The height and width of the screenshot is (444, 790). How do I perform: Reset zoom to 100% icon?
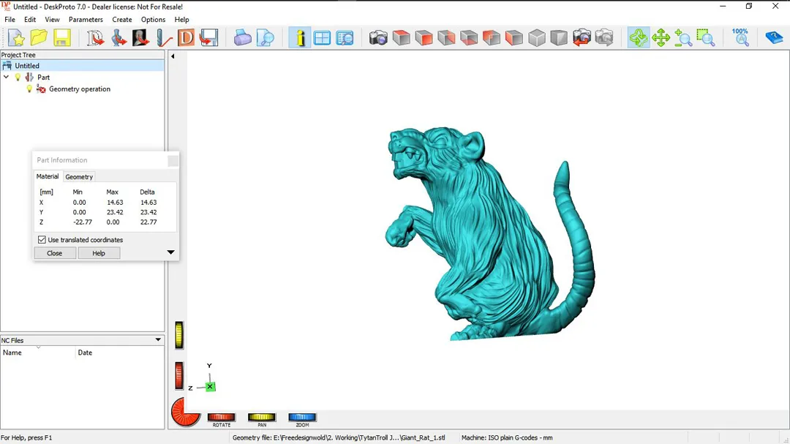coord(740,38)
